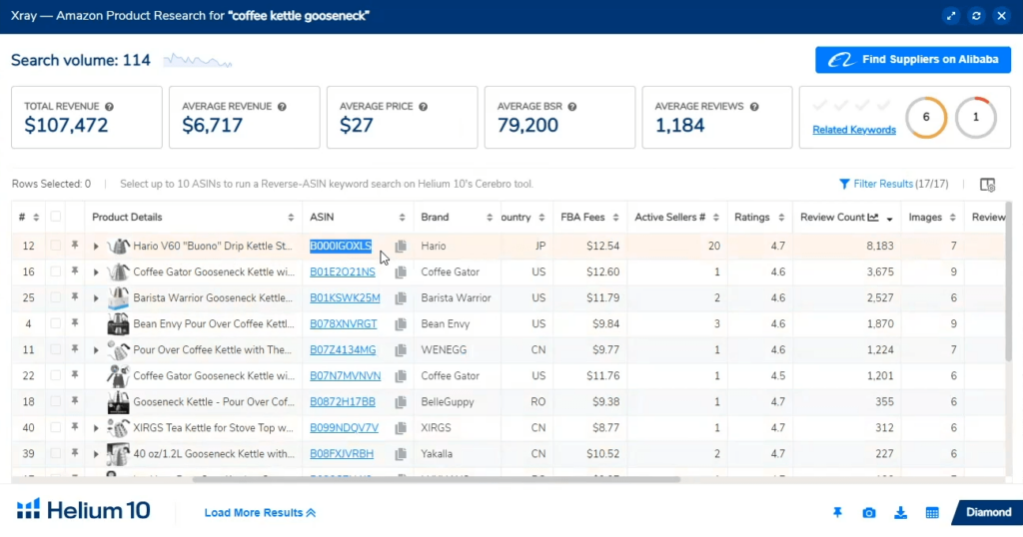Click Find Suppliers on Alibaba button
Viewport: 1023px width, 537px height.
(x=913, y=60)
